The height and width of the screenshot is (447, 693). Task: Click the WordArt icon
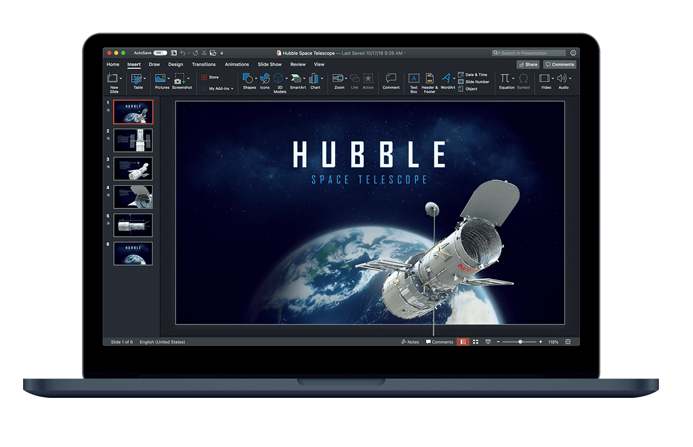446,78
